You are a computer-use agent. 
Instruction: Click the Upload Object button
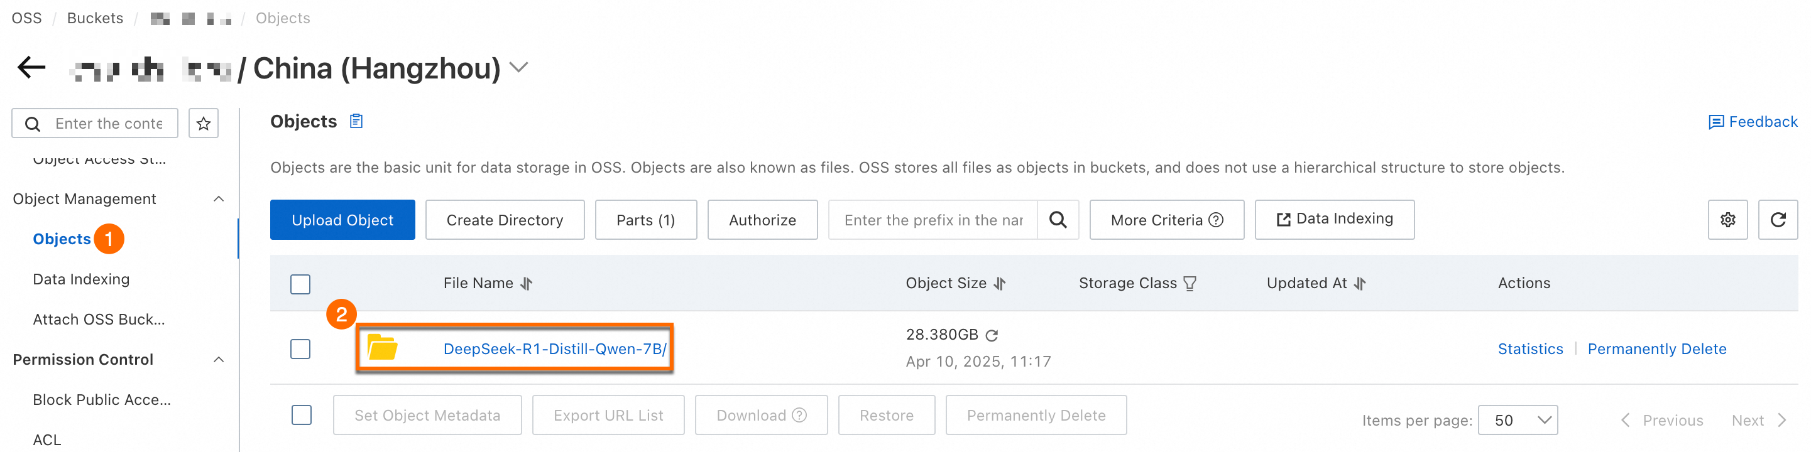(x=342, y=220)
